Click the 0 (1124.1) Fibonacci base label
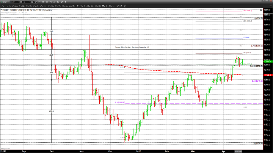The image size is (273, 153). pos(258,144)
